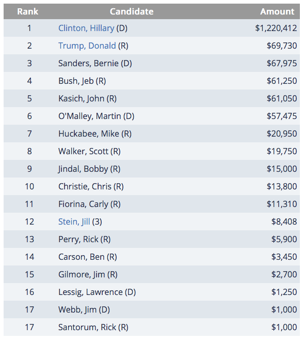This screenshot has width=304, height=340.
Task: Select the Jindal, Bobby (R) name
Action: [x=89, y=169]
